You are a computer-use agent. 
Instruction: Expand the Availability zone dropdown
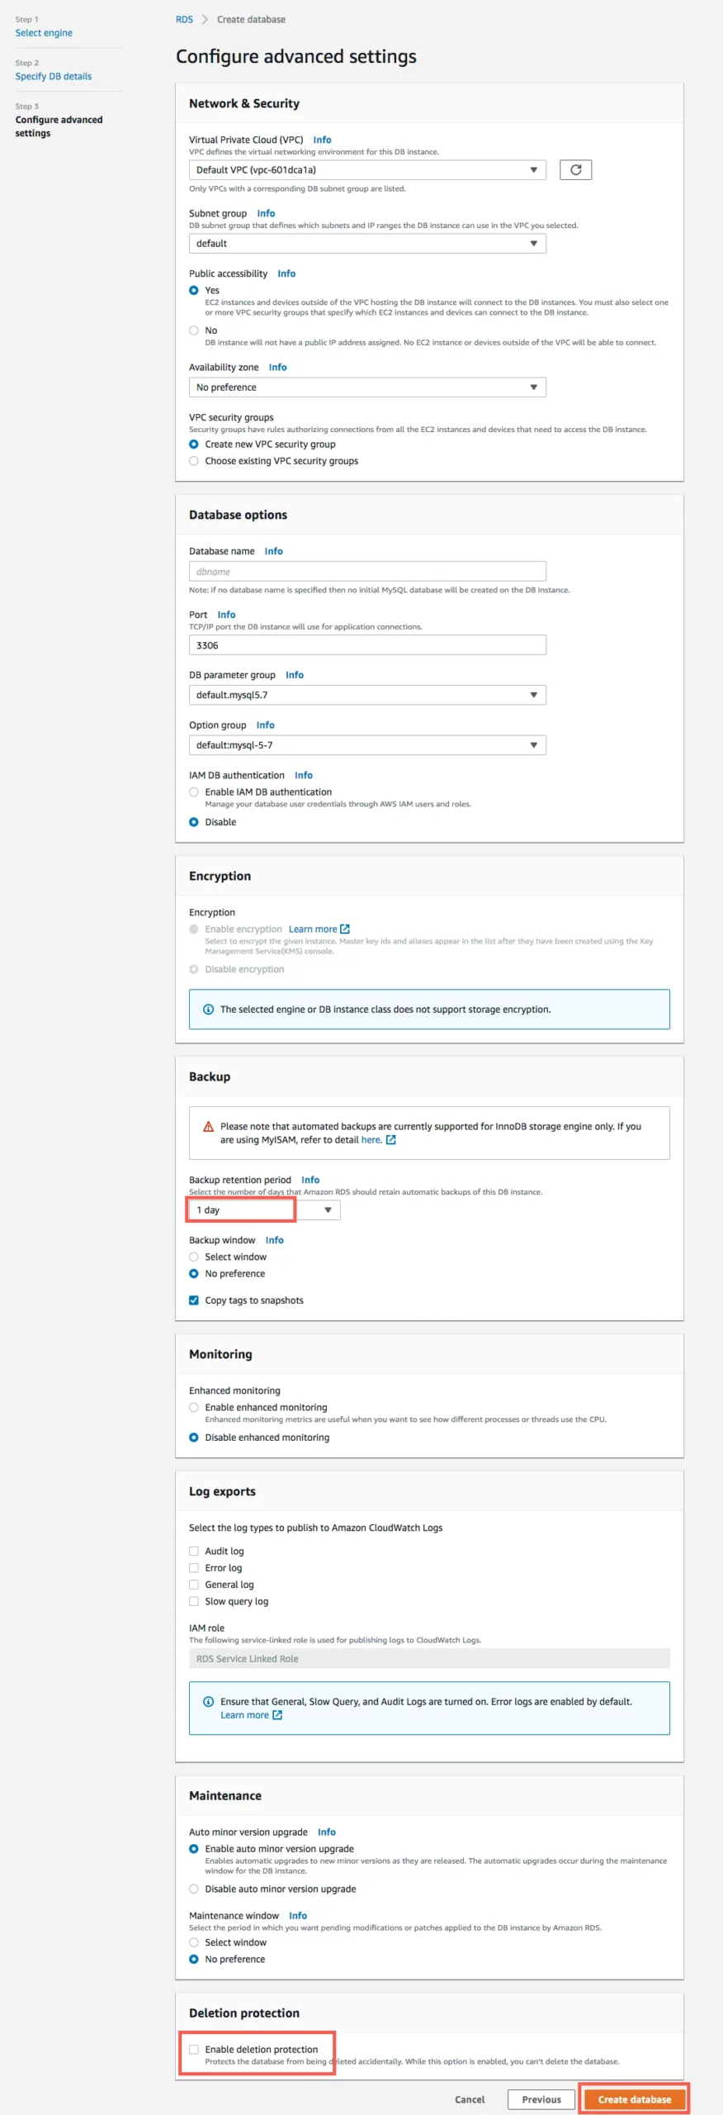[x=367, y=387]
